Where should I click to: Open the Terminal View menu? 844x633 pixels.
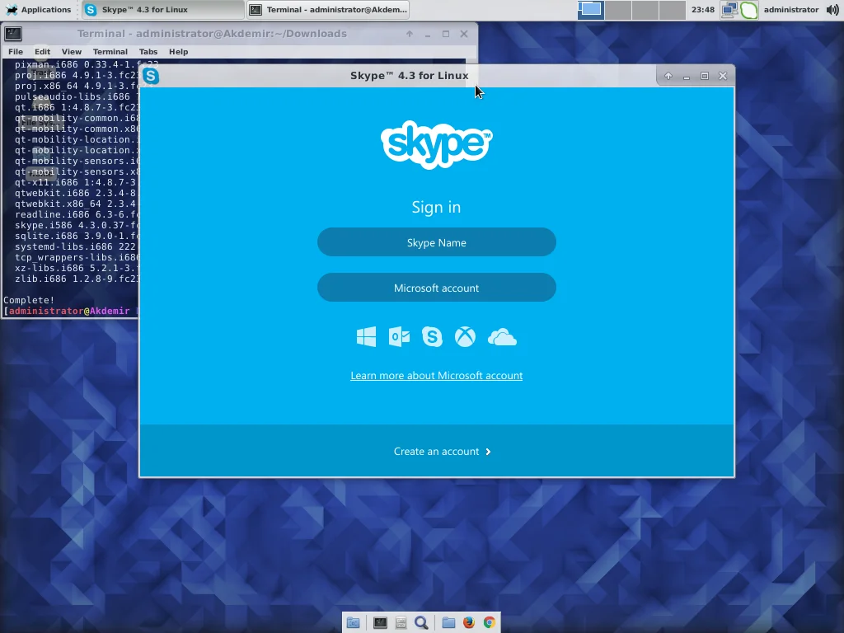72,52
